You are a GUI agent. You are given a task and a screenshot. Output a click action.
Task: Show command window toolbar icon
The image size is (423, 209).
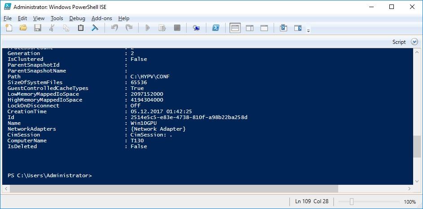click(283, 28)
